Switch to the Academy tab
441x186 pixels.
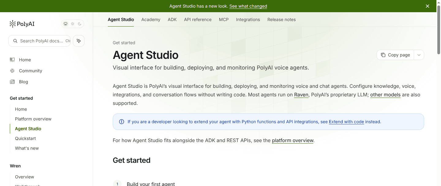click(x=151, y=20)
